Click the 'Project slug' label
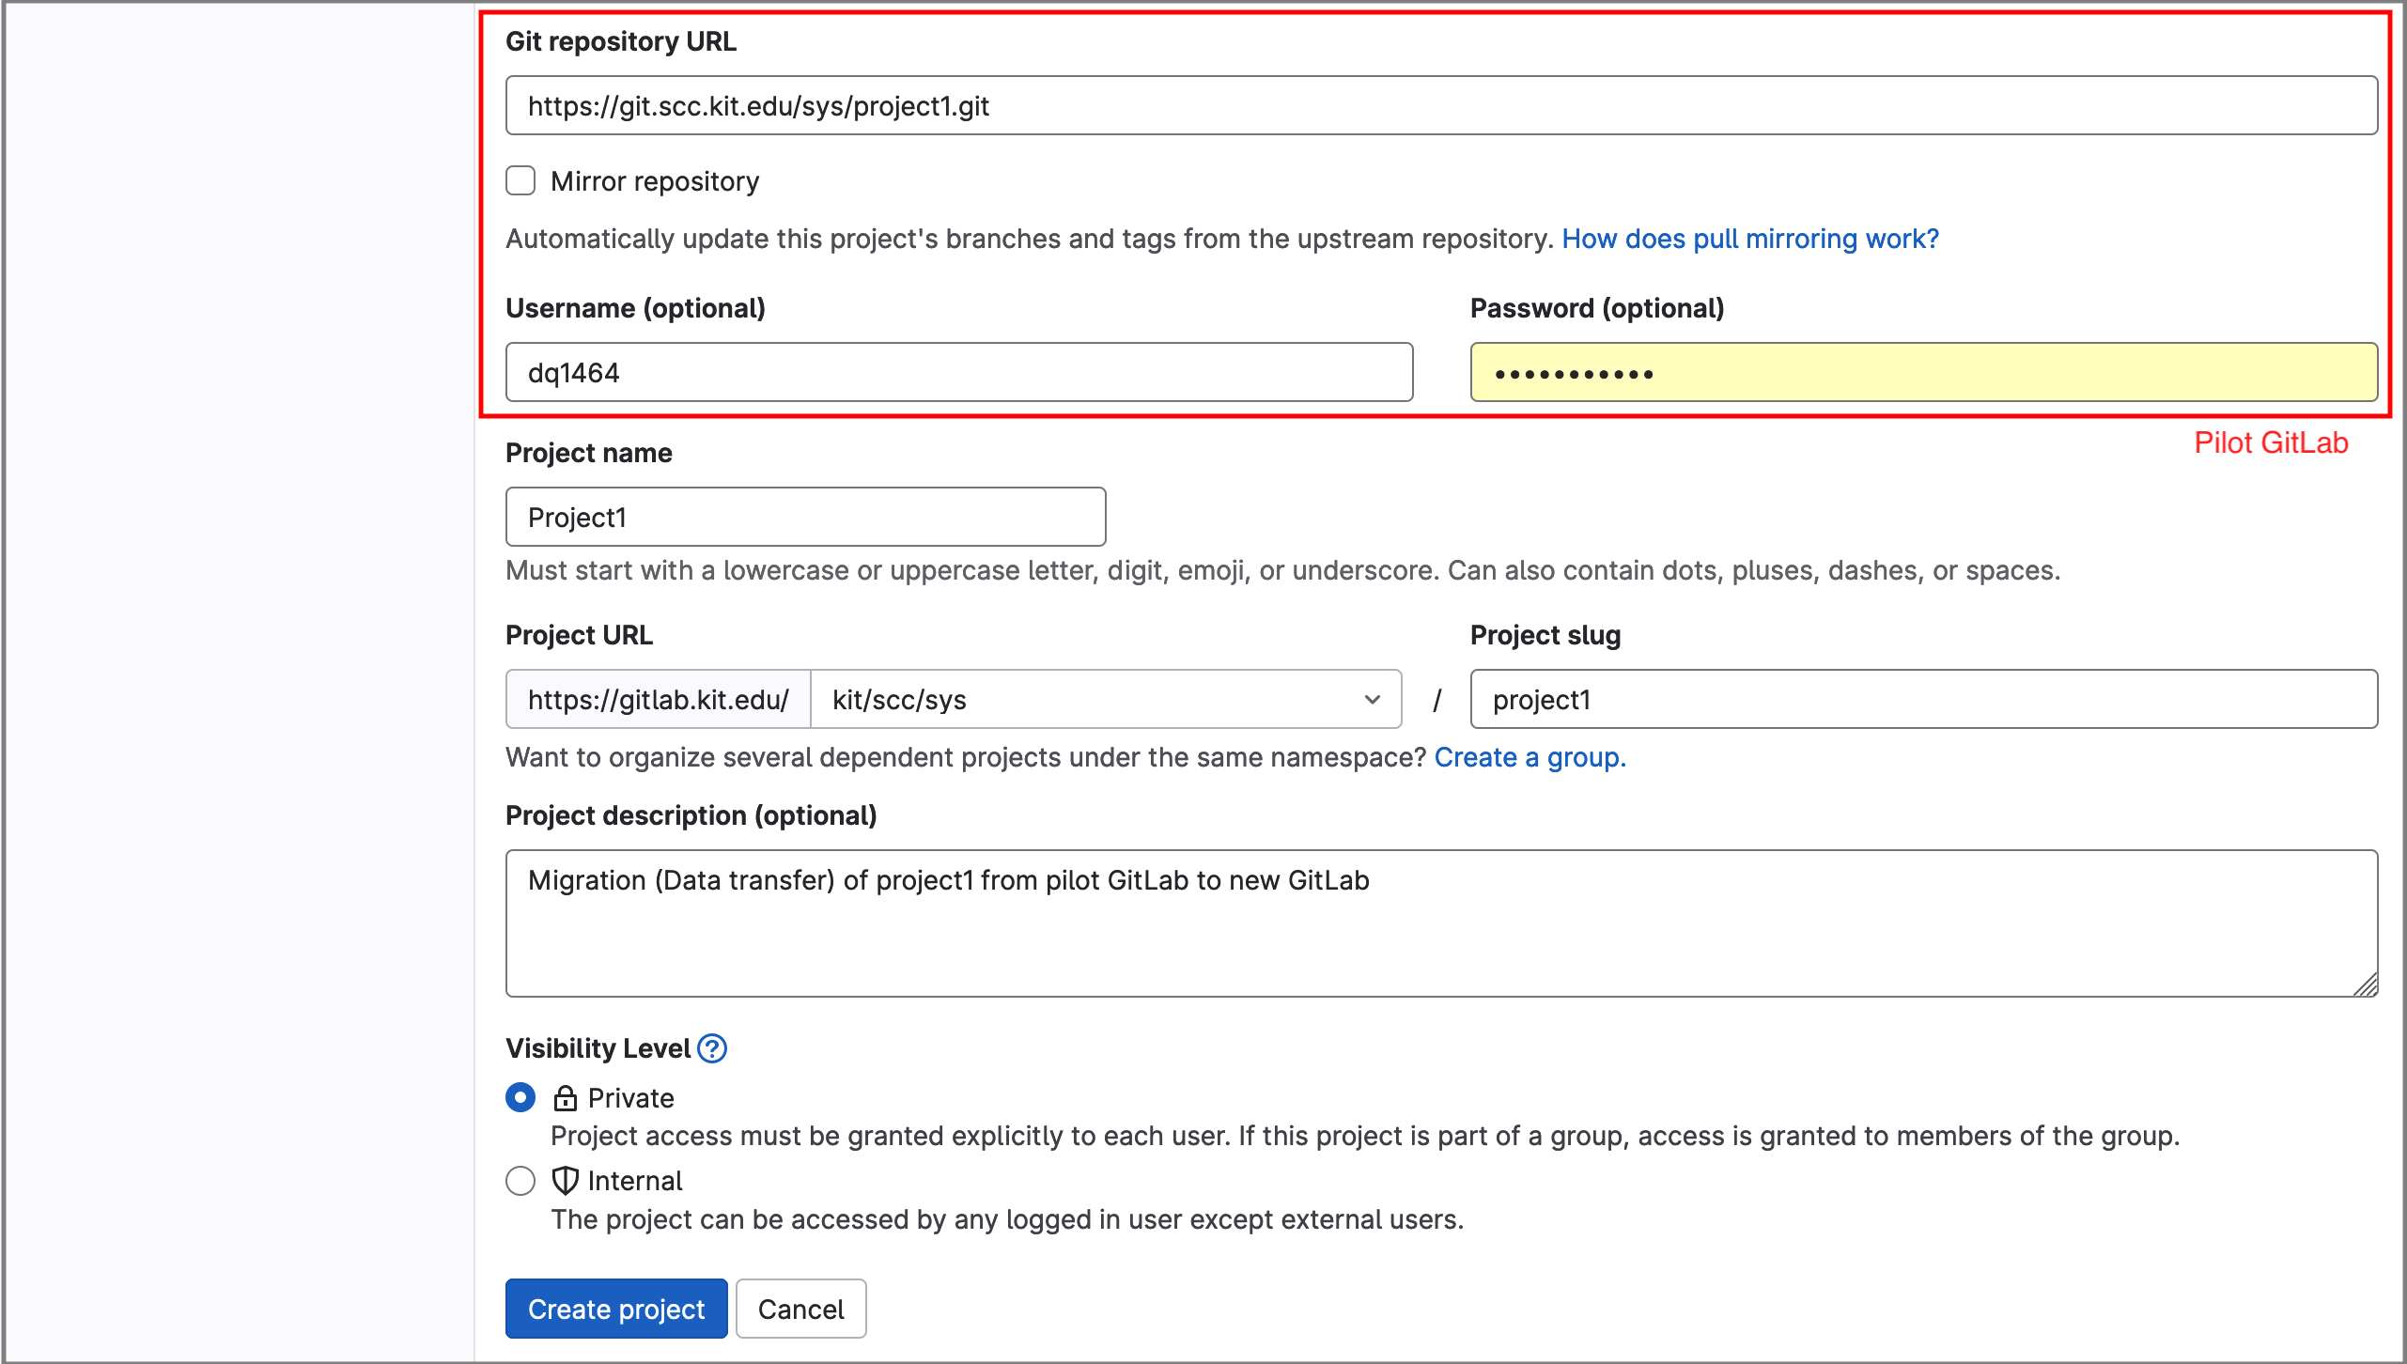This screenshot has height=1364, width=2407. pyautogui.click(x=1545, y=635)
